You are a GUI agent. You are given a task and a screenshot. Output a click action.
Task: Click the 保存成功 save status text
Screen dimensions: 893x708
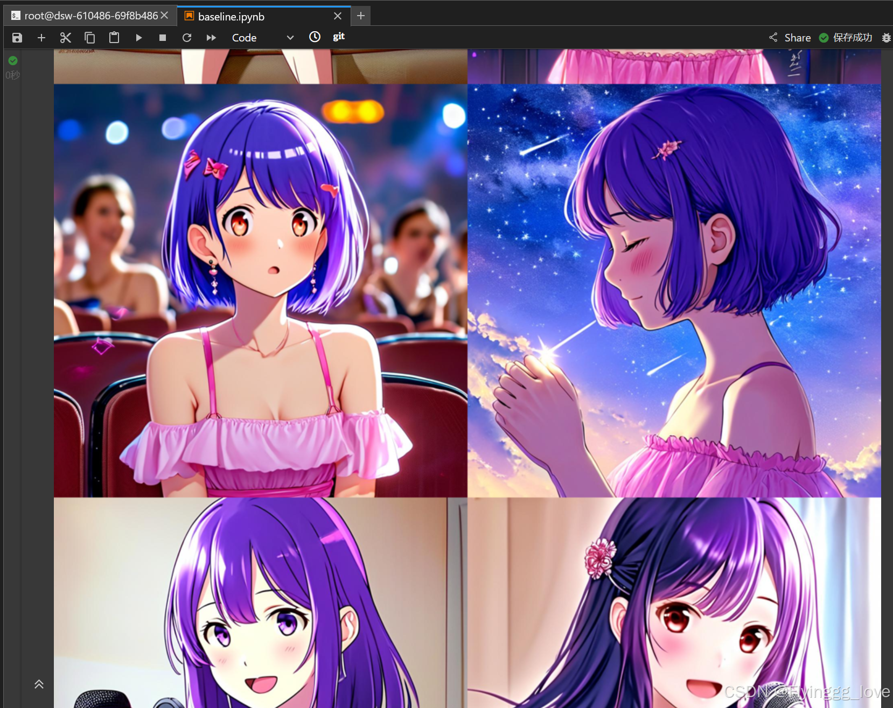click(852, 38)
